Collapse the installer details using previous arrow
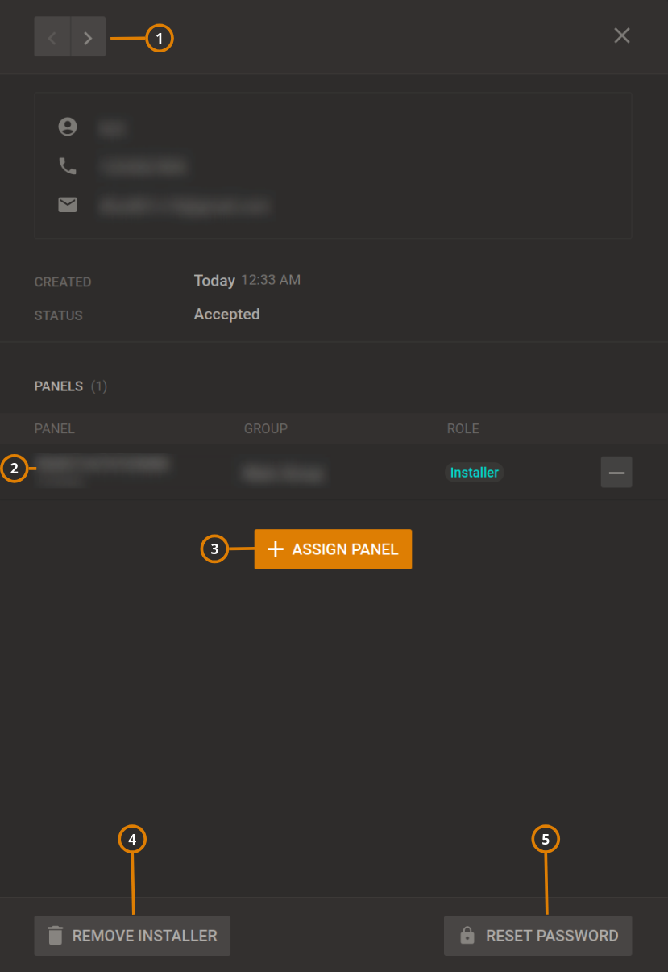Screen dimensions: 668x972 [52, 36]
